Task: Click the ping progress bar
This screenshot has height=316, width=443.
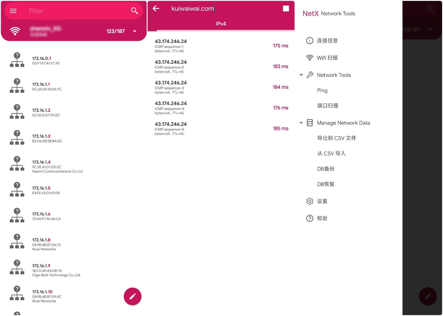Action: (x=221, y=30)
